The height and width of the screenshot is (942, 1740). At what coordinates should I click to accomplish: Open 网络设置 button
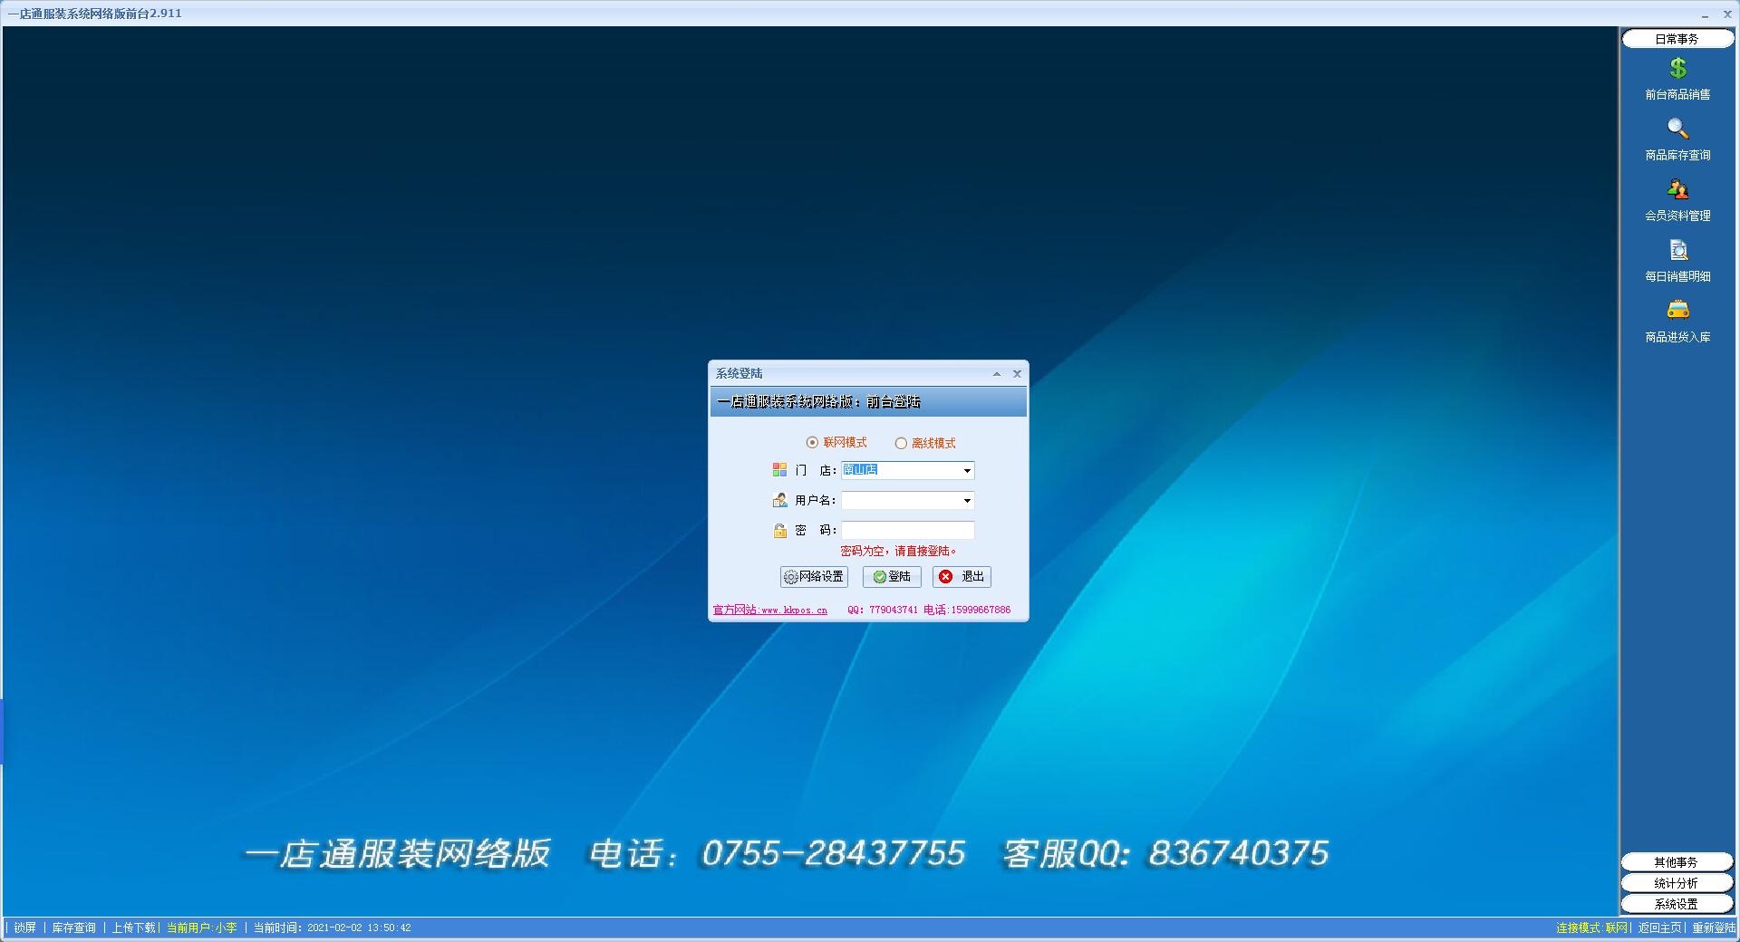point(814,577)
